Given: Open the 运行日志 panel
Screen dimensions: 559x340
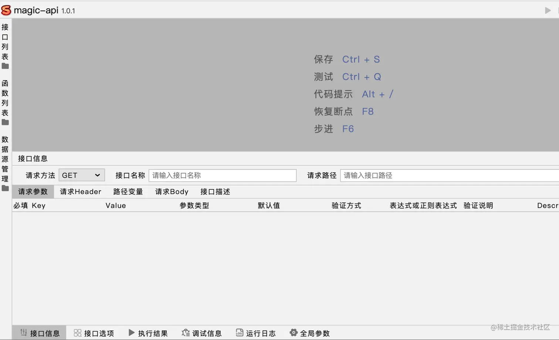Looking at the screenshot, I should tap(256, 333).
